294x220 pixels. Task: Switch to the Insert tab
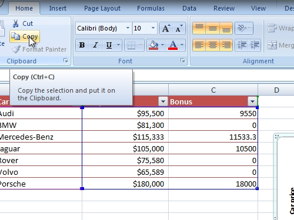point(58,8)
